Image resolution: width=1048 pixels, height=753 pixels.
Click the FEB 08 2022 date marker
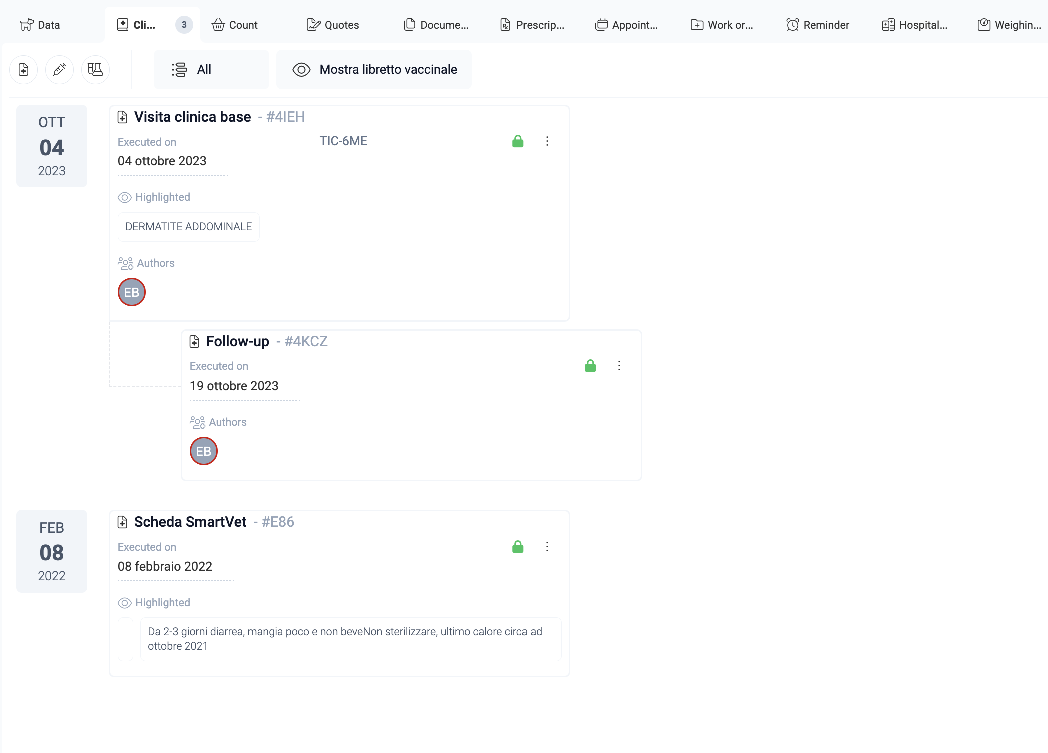tap(52, 551)
